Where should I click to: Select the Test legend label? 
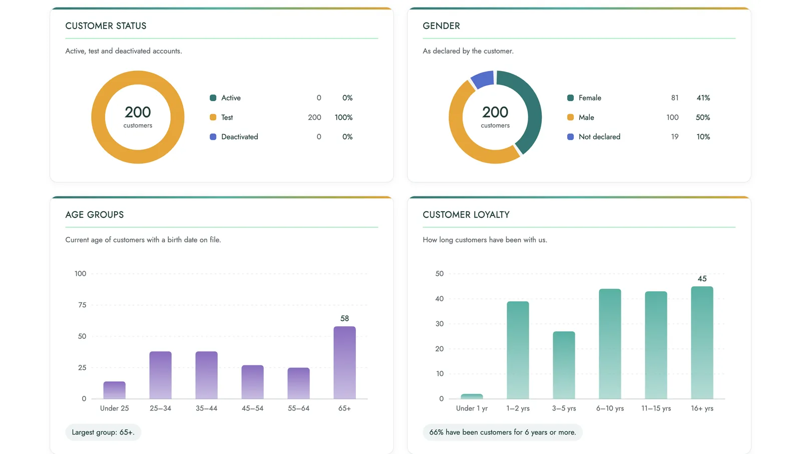coord(227,117)
